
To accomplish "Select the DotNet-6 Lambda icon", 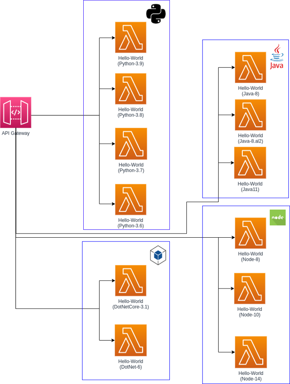I will pyautogui.click(x=130, y=341).
